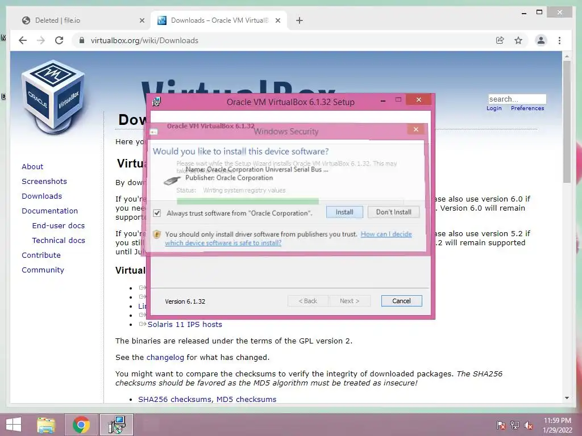Open Technical docs link

click(x=59, y=241)
